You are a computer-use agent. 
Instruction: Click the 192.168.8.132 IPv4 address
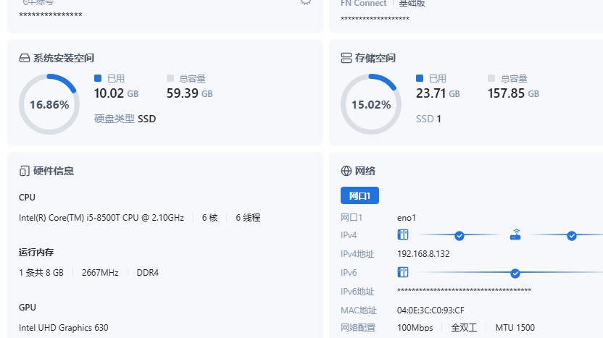423,254
